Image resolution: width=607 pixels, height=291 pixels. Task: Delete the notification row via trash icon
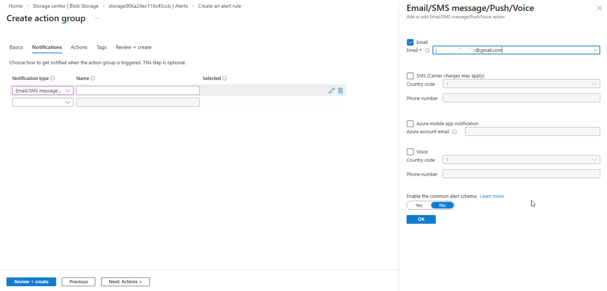pyautogui.click(x=340, y=91)
